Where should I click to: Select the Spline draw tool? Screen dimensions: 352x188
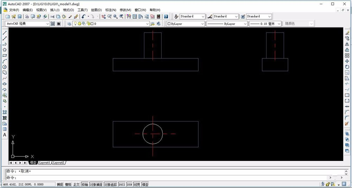pos(5,78)
